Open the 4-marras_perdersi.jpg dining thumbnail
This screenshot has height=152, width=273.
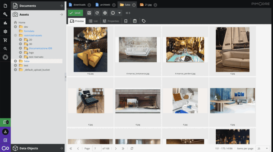(185, 49)
